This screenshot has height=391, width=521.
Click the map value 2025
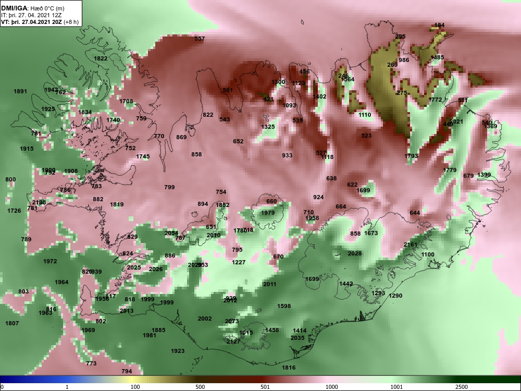click(x=134, y=267)
